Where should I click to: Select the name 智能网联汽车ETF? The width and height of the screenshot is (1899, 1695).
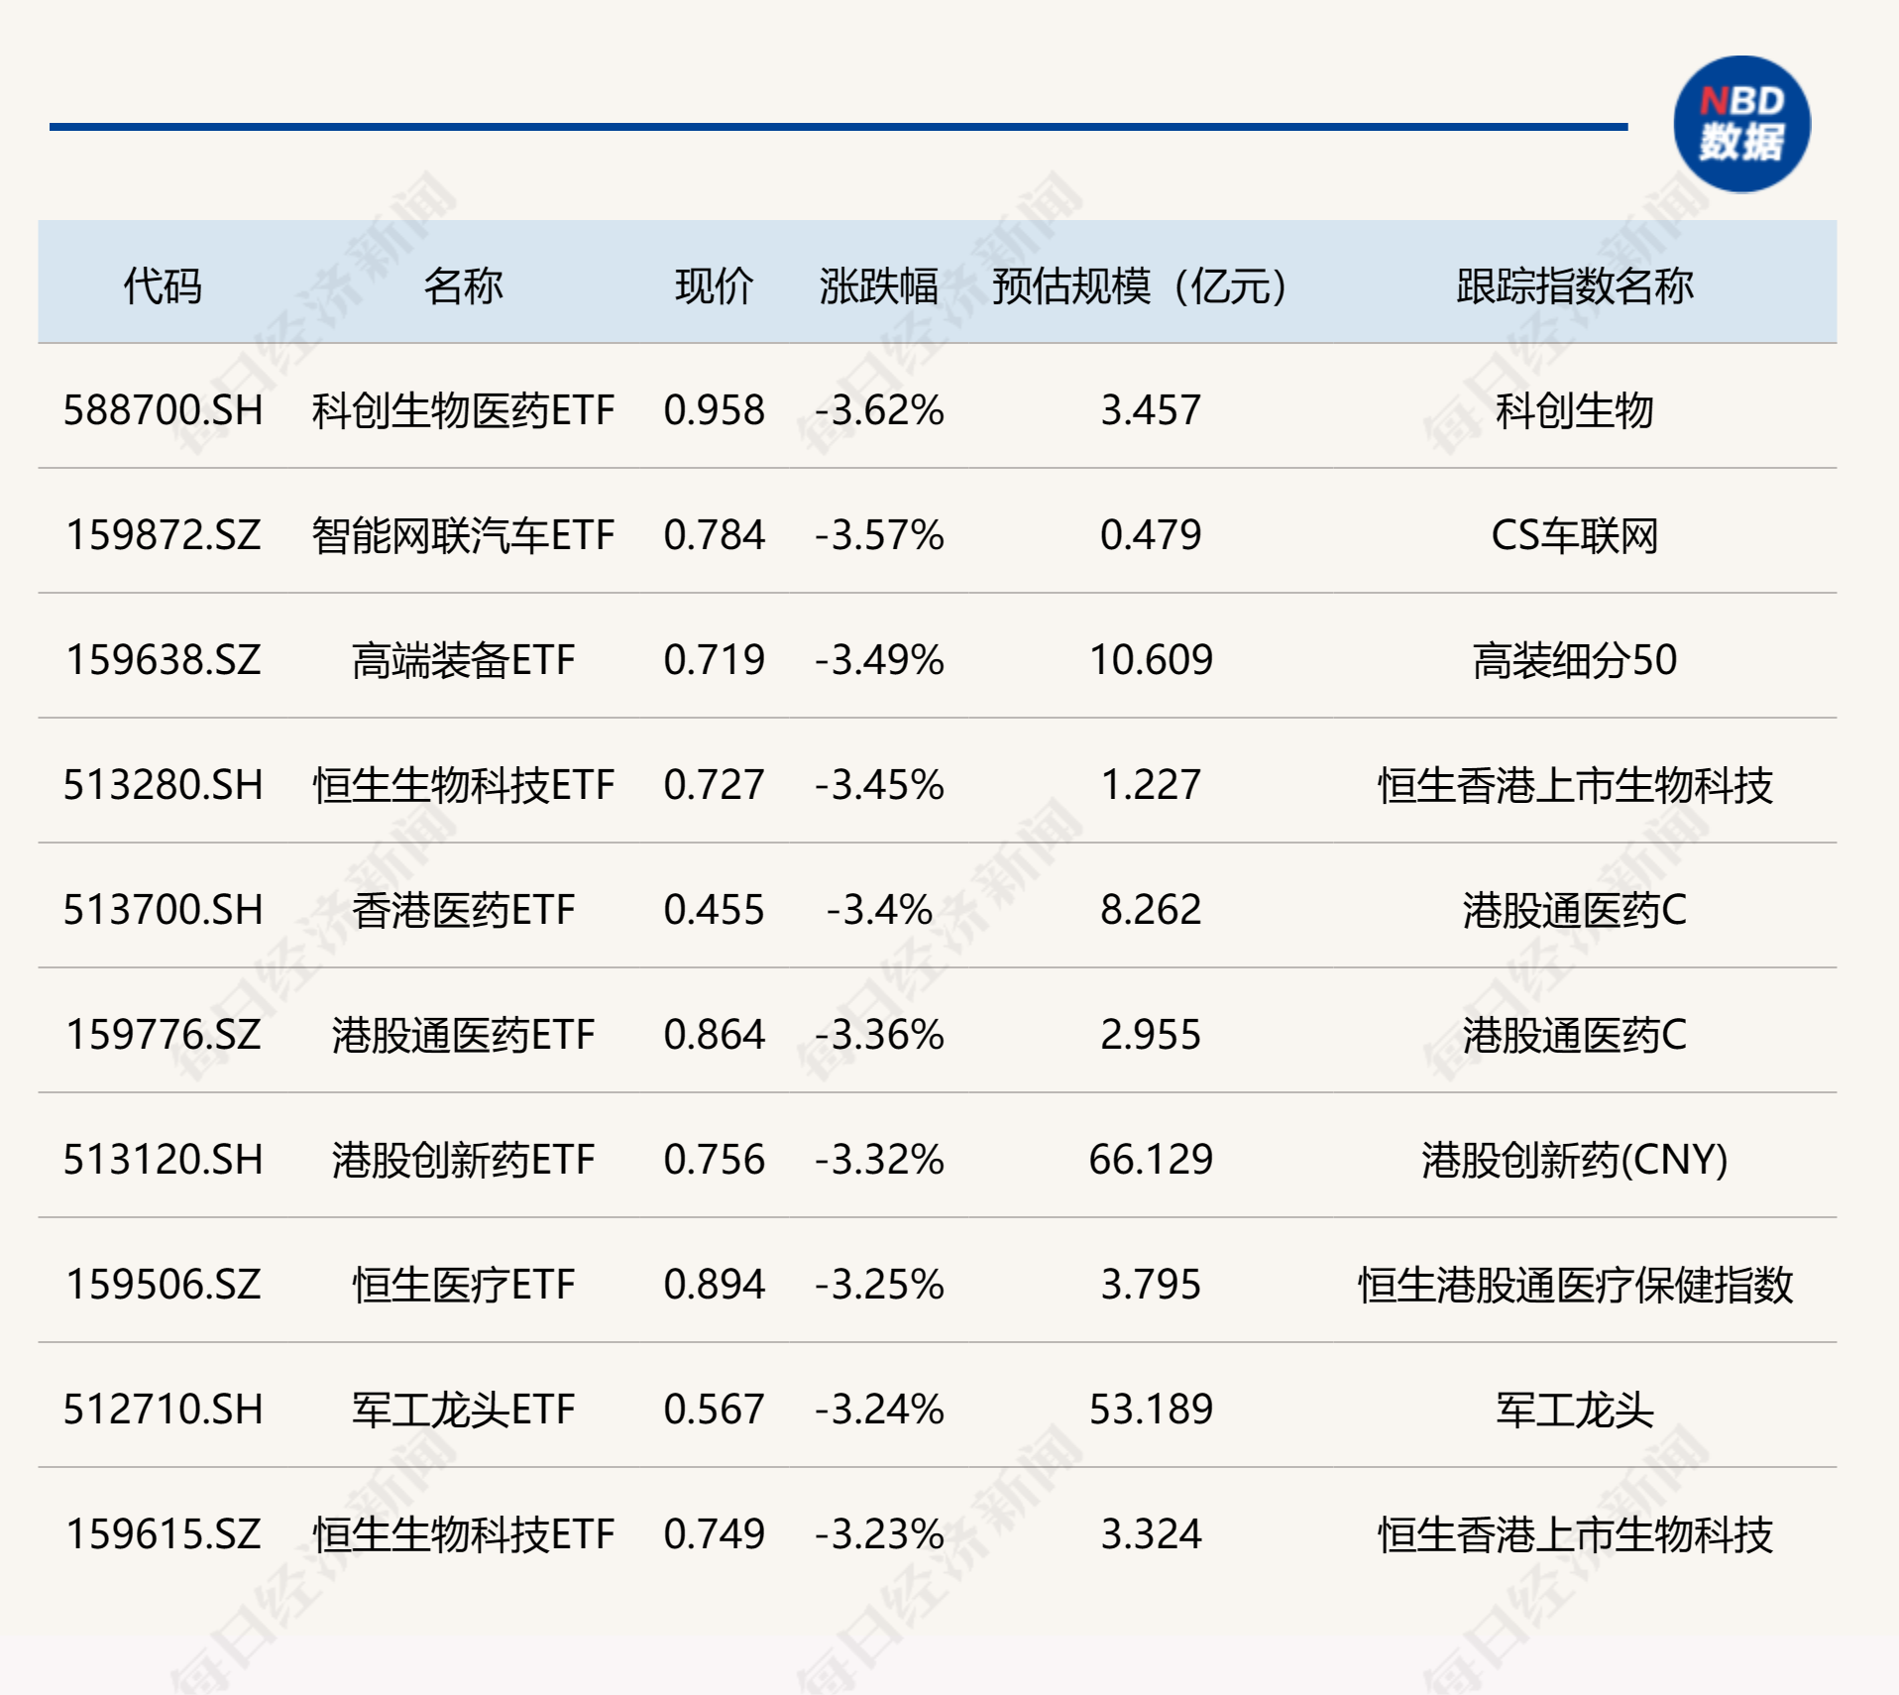(x=463, y=535)
